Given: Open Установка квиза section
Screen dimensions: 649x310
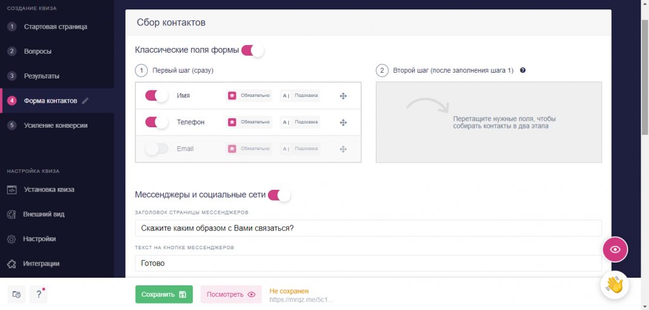Looking at the screenshot, I should click(x=49, y=190).
